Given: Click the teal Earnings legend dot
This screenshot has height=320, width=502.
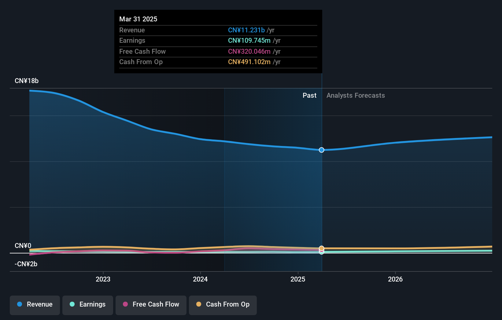Looking at the screenshot, I should pos(72,304).
